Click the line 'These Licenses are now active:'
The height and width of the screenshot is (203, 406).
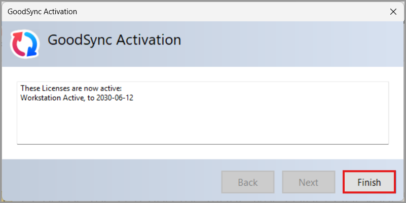pos(71,88)
